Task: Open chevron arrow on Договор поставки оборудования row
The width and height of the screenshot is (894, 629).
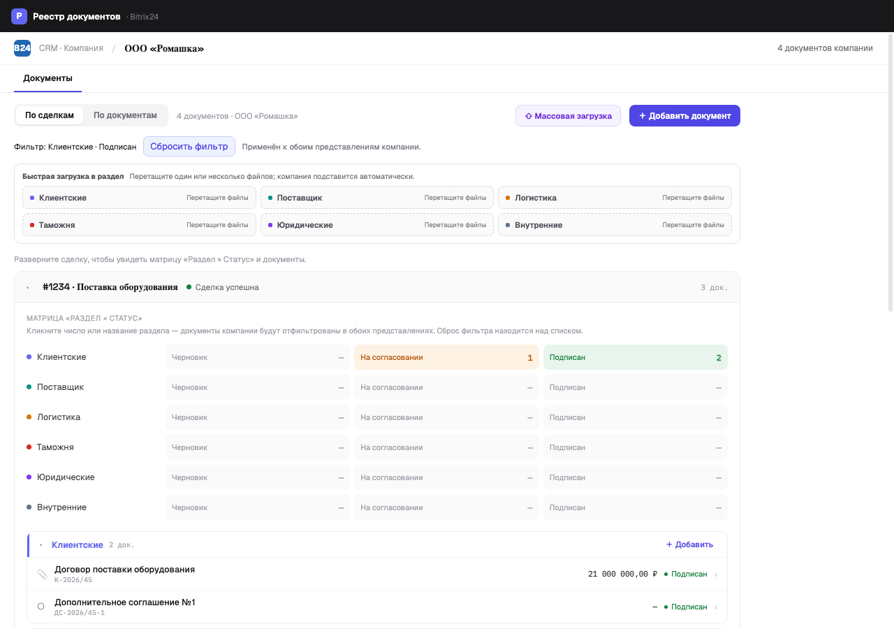Action: tap(716, 574)
